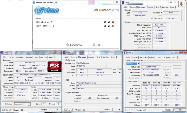Select About tab in Mainboard window
Viewport: 187px width, 113px height.
[113, 57]
